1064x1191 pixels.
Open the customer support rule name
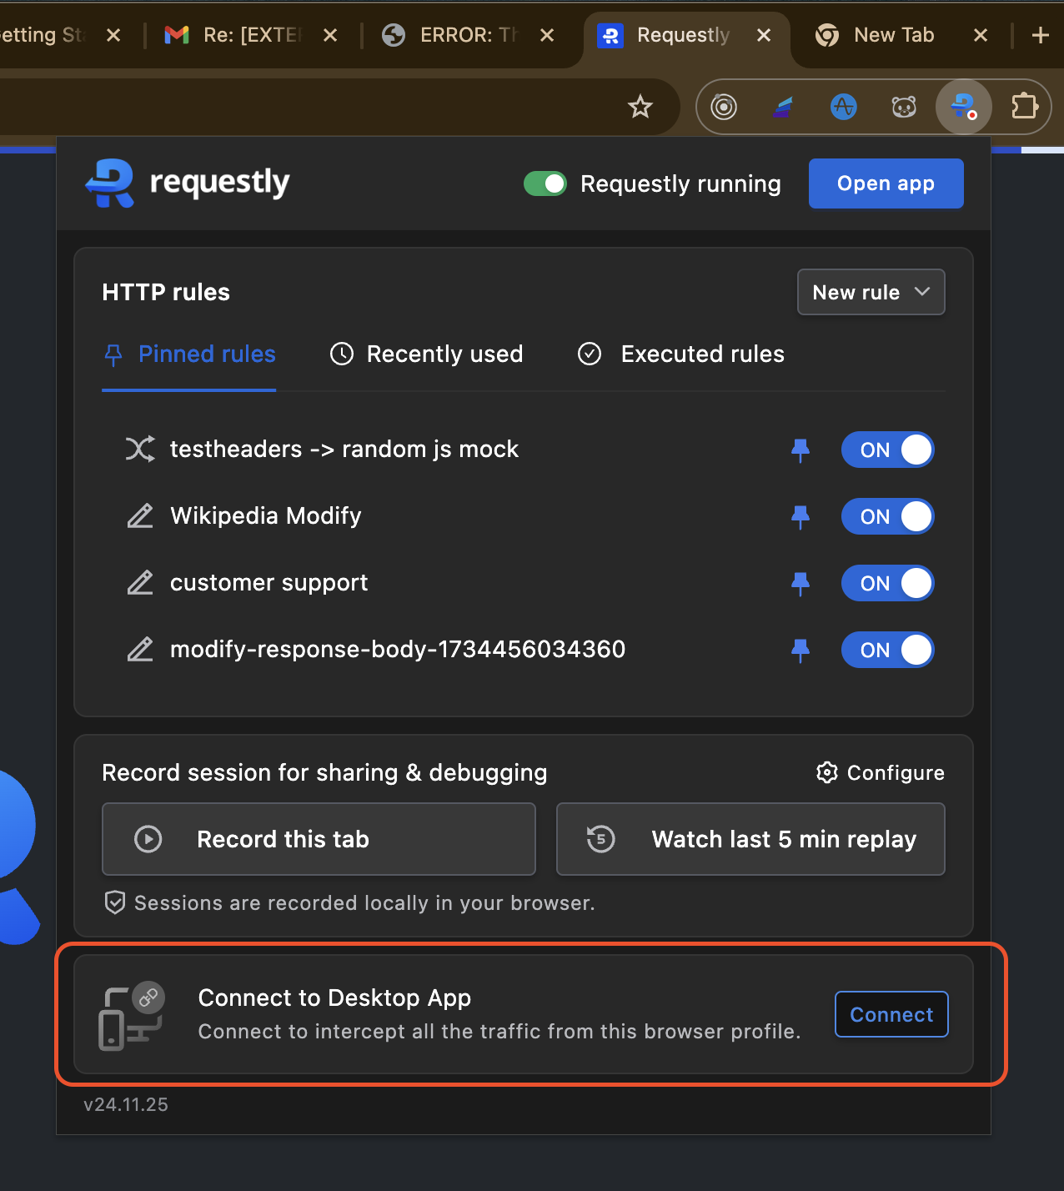coord(269,582)
